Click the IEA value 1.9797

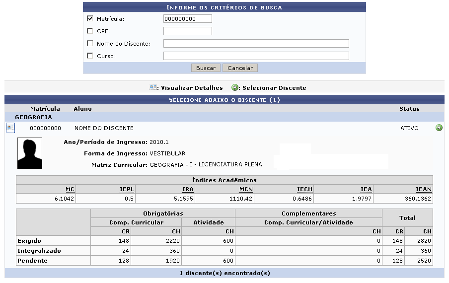click(362, 199)
